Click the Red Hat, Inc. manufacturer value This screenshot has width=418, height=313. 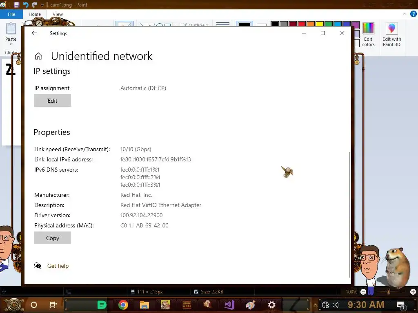136,195
